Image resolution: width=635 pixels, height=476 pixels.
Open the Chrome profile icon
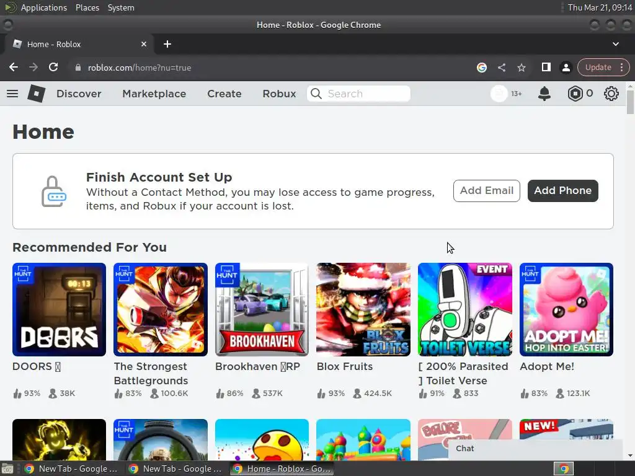566,67
